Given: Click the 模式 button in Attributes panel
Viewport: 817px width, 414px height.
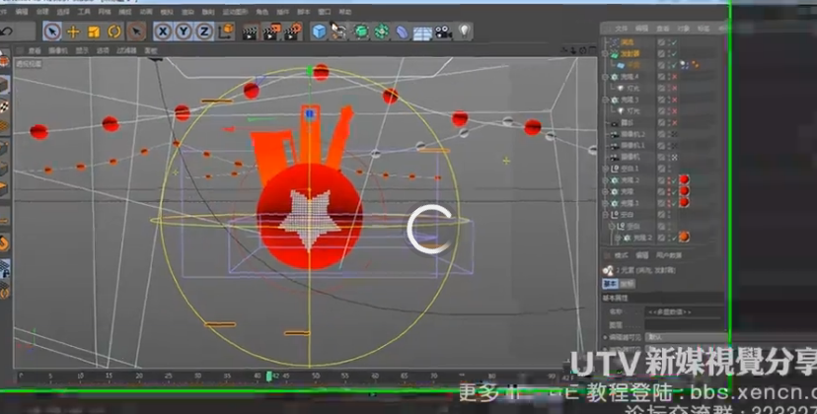Looking at the screenshot, I should pyautogui.click(x=622, y=255).
